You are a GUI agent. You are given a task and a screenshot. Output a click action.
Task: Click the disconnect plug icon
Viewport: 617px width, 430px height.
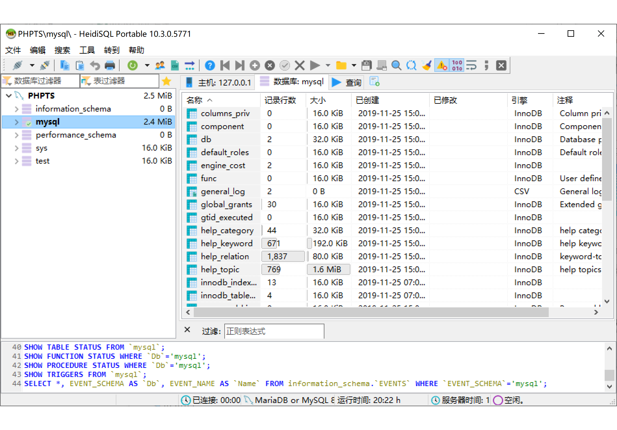point(45,65)
